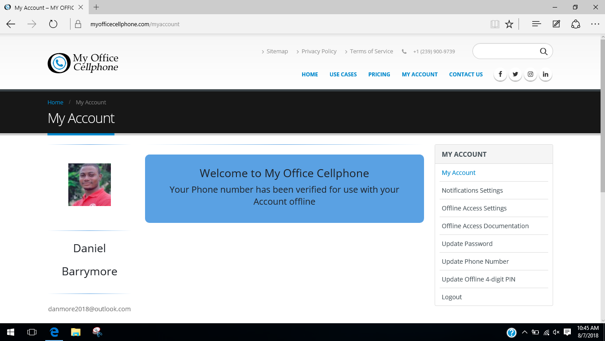Viewport: 605px width, 341px height.
Task: Open the Action Center notifications icon
Action: [x=567, y=332]
